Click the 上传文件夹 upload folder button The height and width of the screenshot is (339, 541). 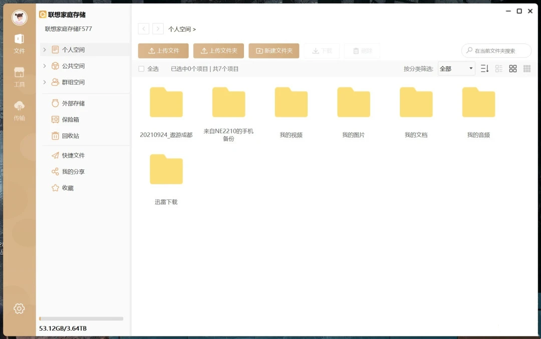pos(218,50)
